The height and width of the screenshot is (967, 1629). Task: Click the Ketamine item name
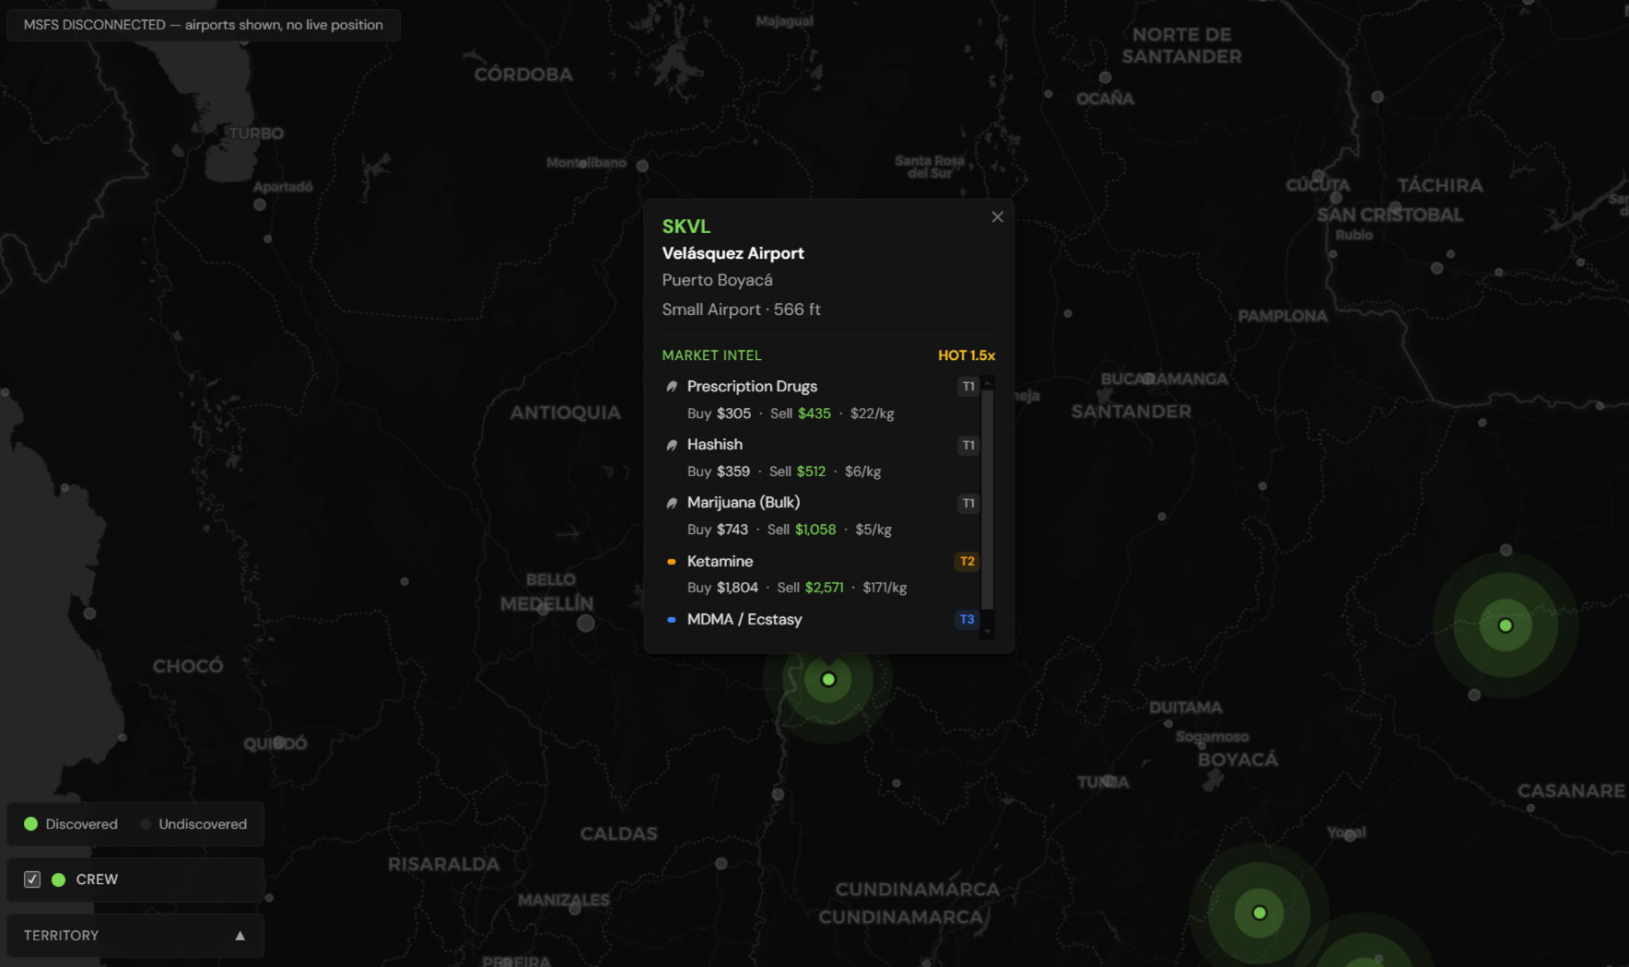pyautogui.click(x=720, y=561)
